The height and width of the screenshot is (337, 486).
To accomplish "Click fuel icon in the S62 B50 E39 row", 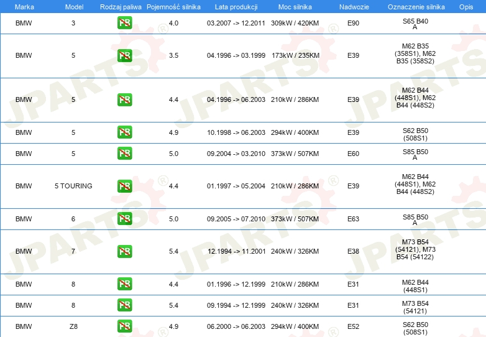I will 124,132.
